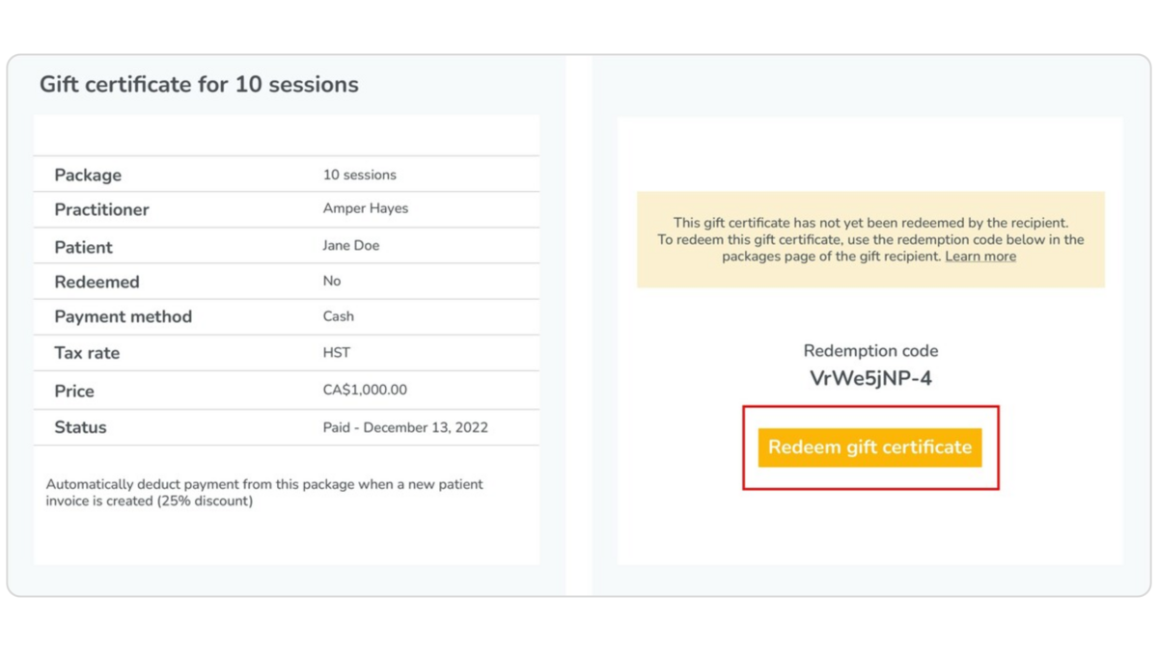Viewport: 1158px width, 651px height.
Task: Click the Package row label
Action: (x=88, y=175)
